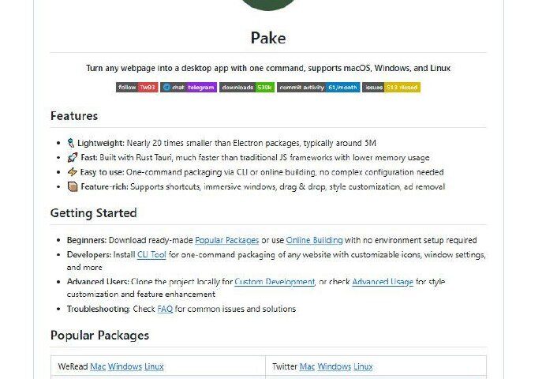Download WeRead for Mac

98,366
